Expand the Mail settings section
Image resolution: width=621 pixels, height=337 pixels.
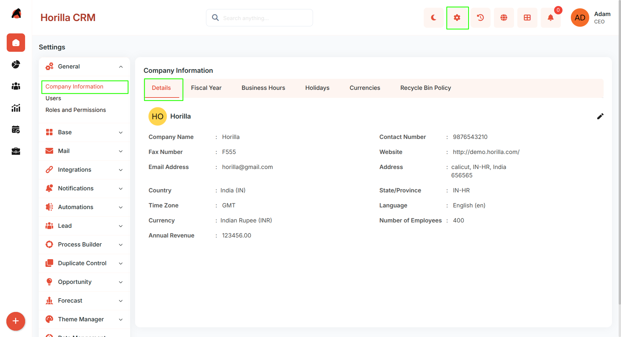[84, 151]
